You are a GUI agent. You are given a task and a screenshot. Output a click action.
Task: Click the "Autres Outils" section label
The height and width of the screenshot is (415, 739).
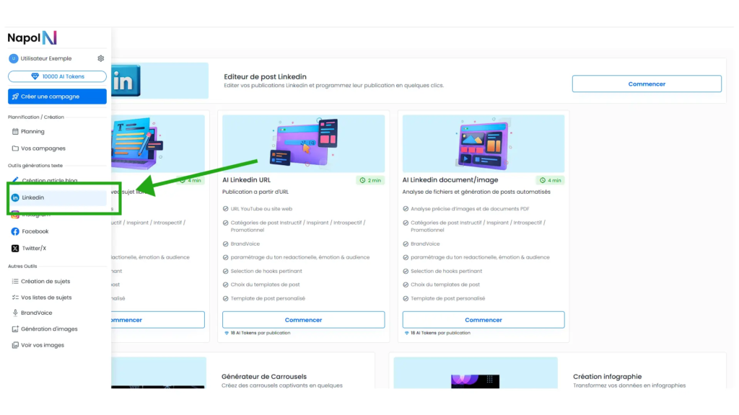pos(22,267)
